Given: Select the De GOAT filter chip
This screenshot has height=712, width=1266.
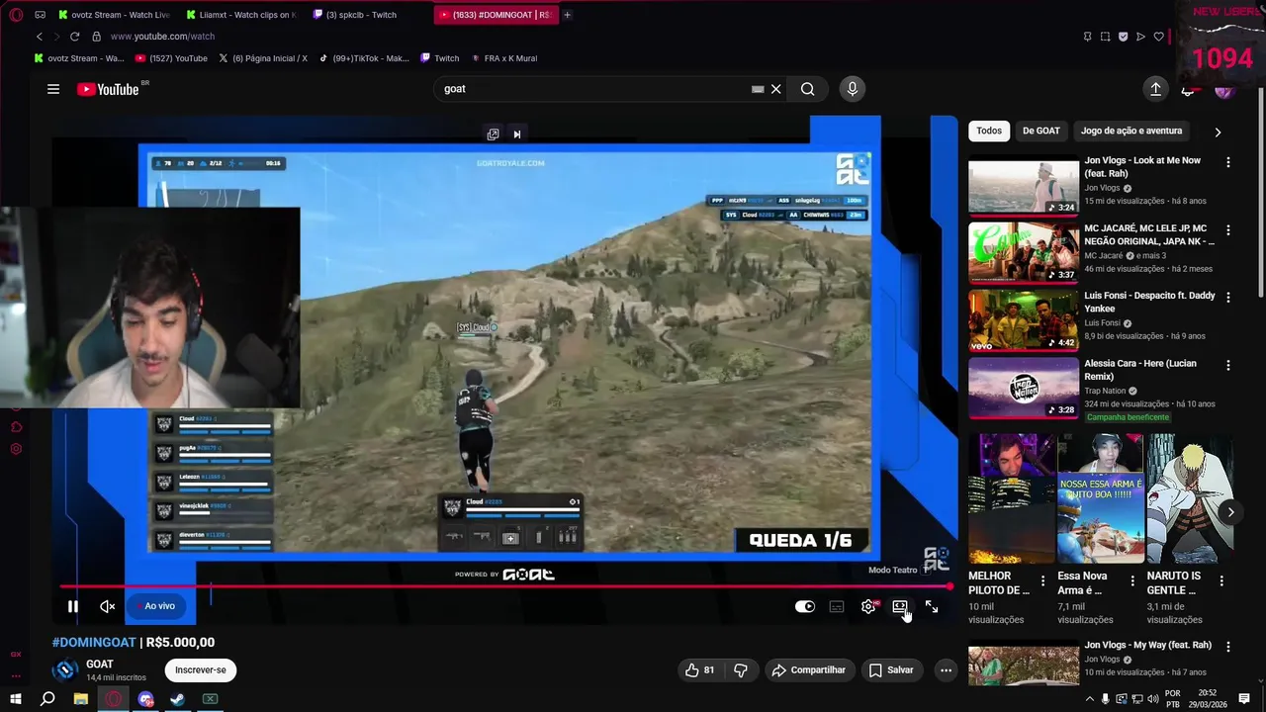Looking at the screenshot, I should 1040,131.
